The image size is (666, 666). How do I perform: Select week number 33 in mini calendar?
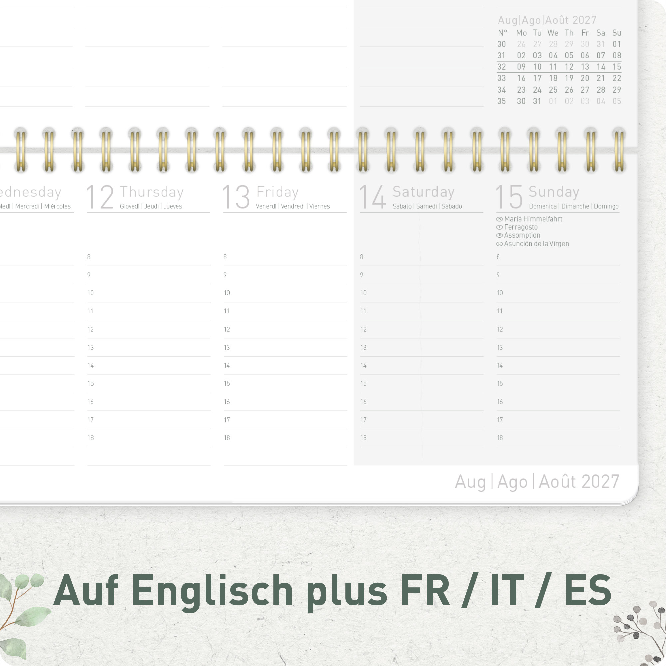point(501,78)
